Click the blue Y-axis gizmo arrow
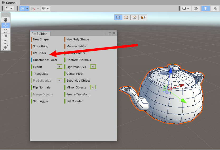220x150 pixels. (x=170, y=71)
